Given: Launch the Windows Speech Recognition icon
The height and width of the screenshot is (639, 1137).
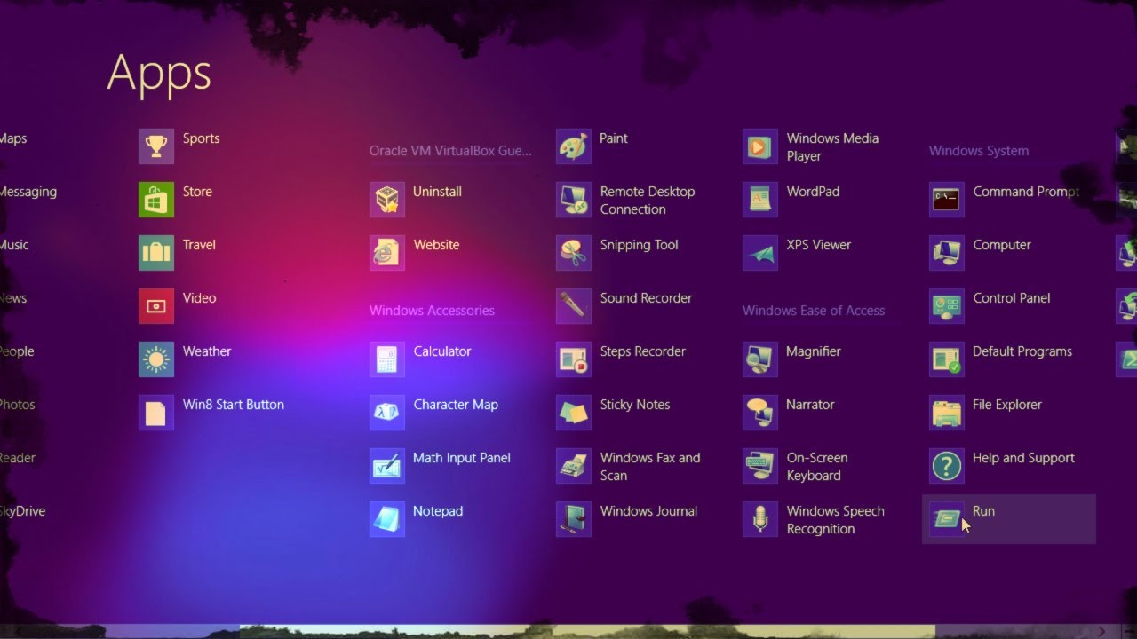Looking at the screenshot, I should 760,519.
